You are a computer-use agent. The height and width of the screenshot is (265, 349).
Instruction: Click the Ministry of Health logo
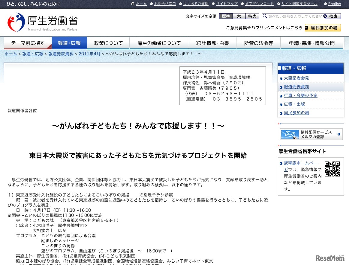(42, 22)
